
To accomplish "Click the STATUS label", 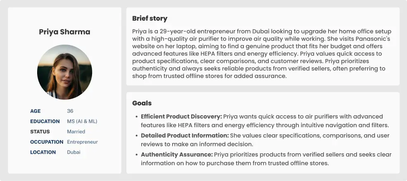I will pos(40,132).
